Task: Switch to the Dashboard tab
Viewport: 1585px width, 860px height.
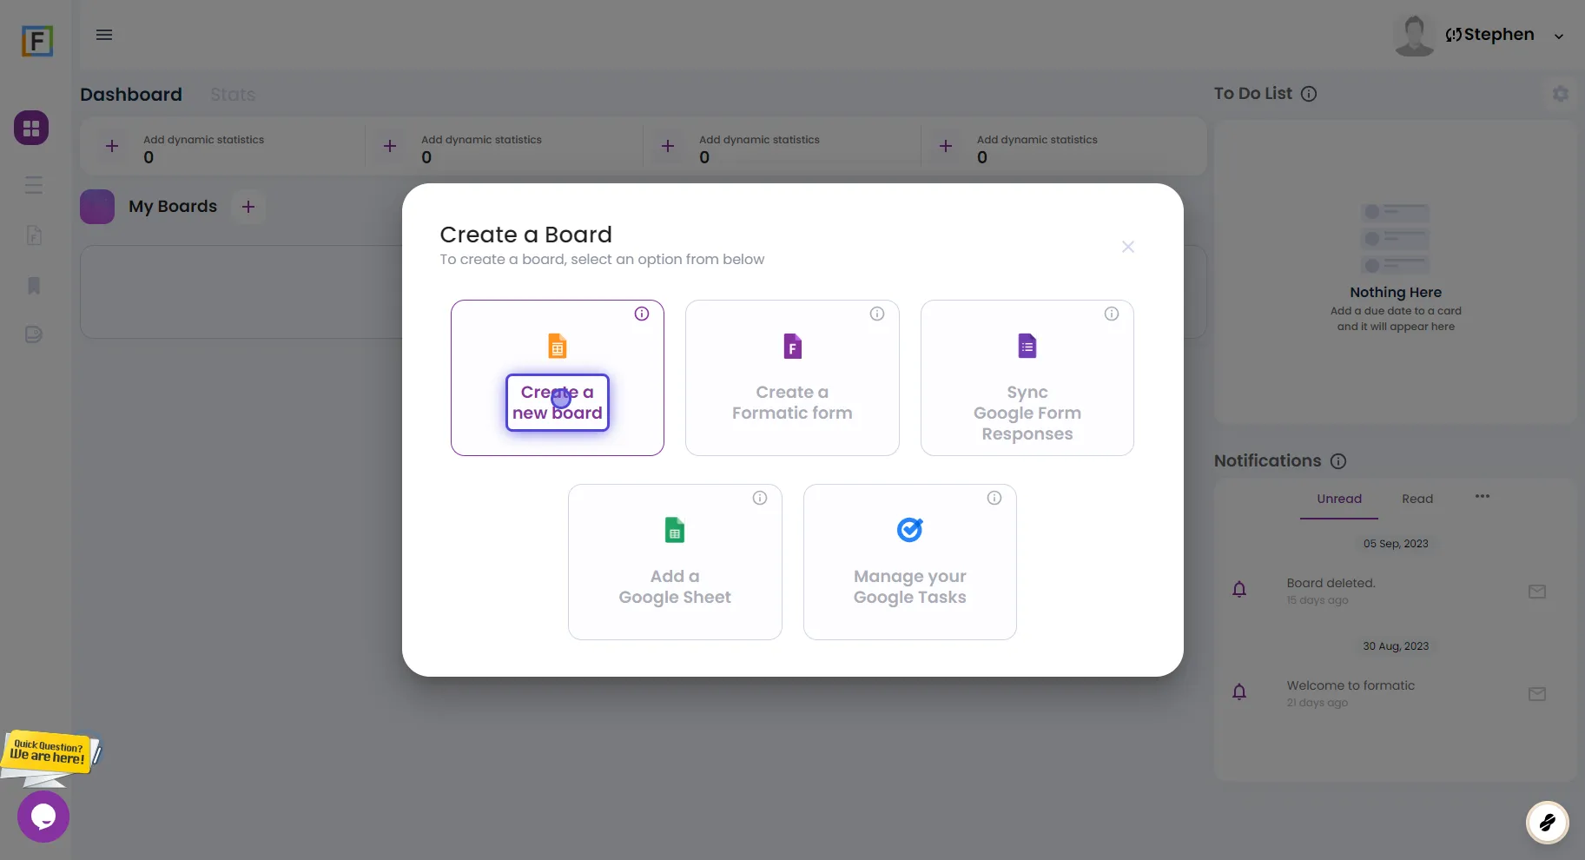Action: coord(131,95)
